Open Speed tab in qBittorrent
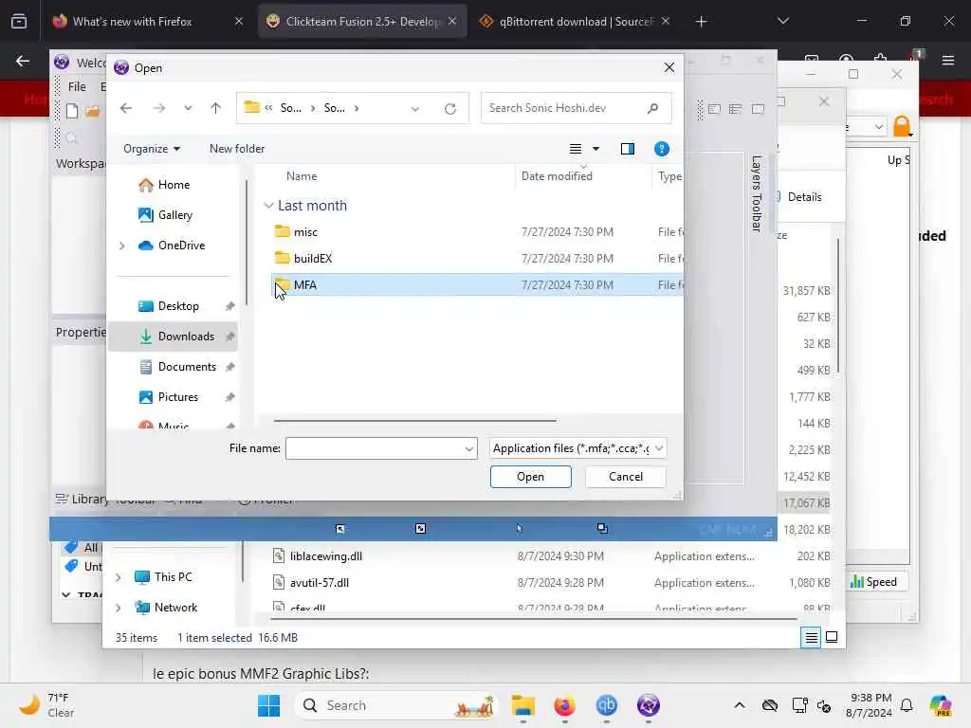This screenshot has height=728, width=971. (x=873, y=582)
